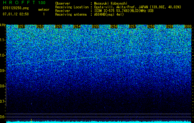Click the 0.9 kHz axis label
Viewport: 194px width, 123px height.
3,71
